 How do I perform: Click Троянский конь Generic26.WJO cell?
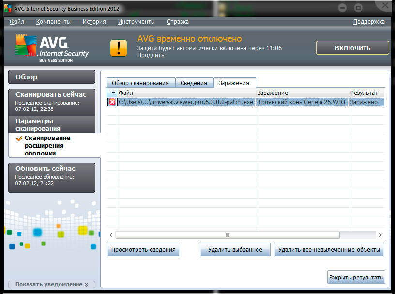tap(302, 102)
